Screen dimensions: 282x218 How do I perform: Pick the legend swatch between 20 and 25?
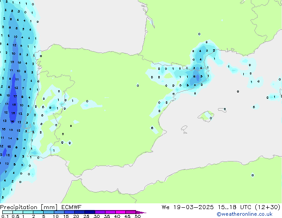coord(79,212)
